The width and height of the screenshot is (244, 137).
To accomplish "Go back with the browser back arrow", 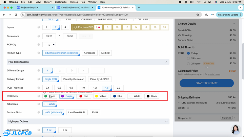I will point(4,15).
